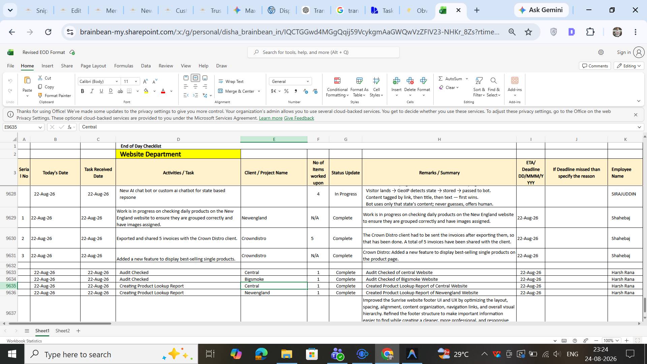Viewport: 647px width, 364px height.
Task: Click the Insert cells icon
Action: coord(396,81)
